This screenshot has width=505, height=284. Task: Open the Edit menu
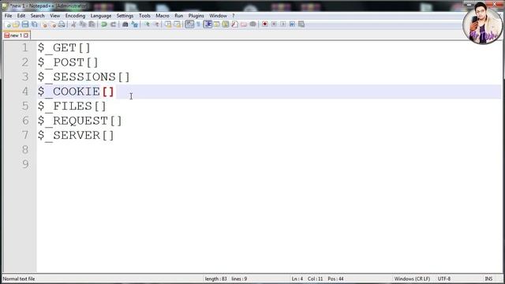(x=21, y=16)
